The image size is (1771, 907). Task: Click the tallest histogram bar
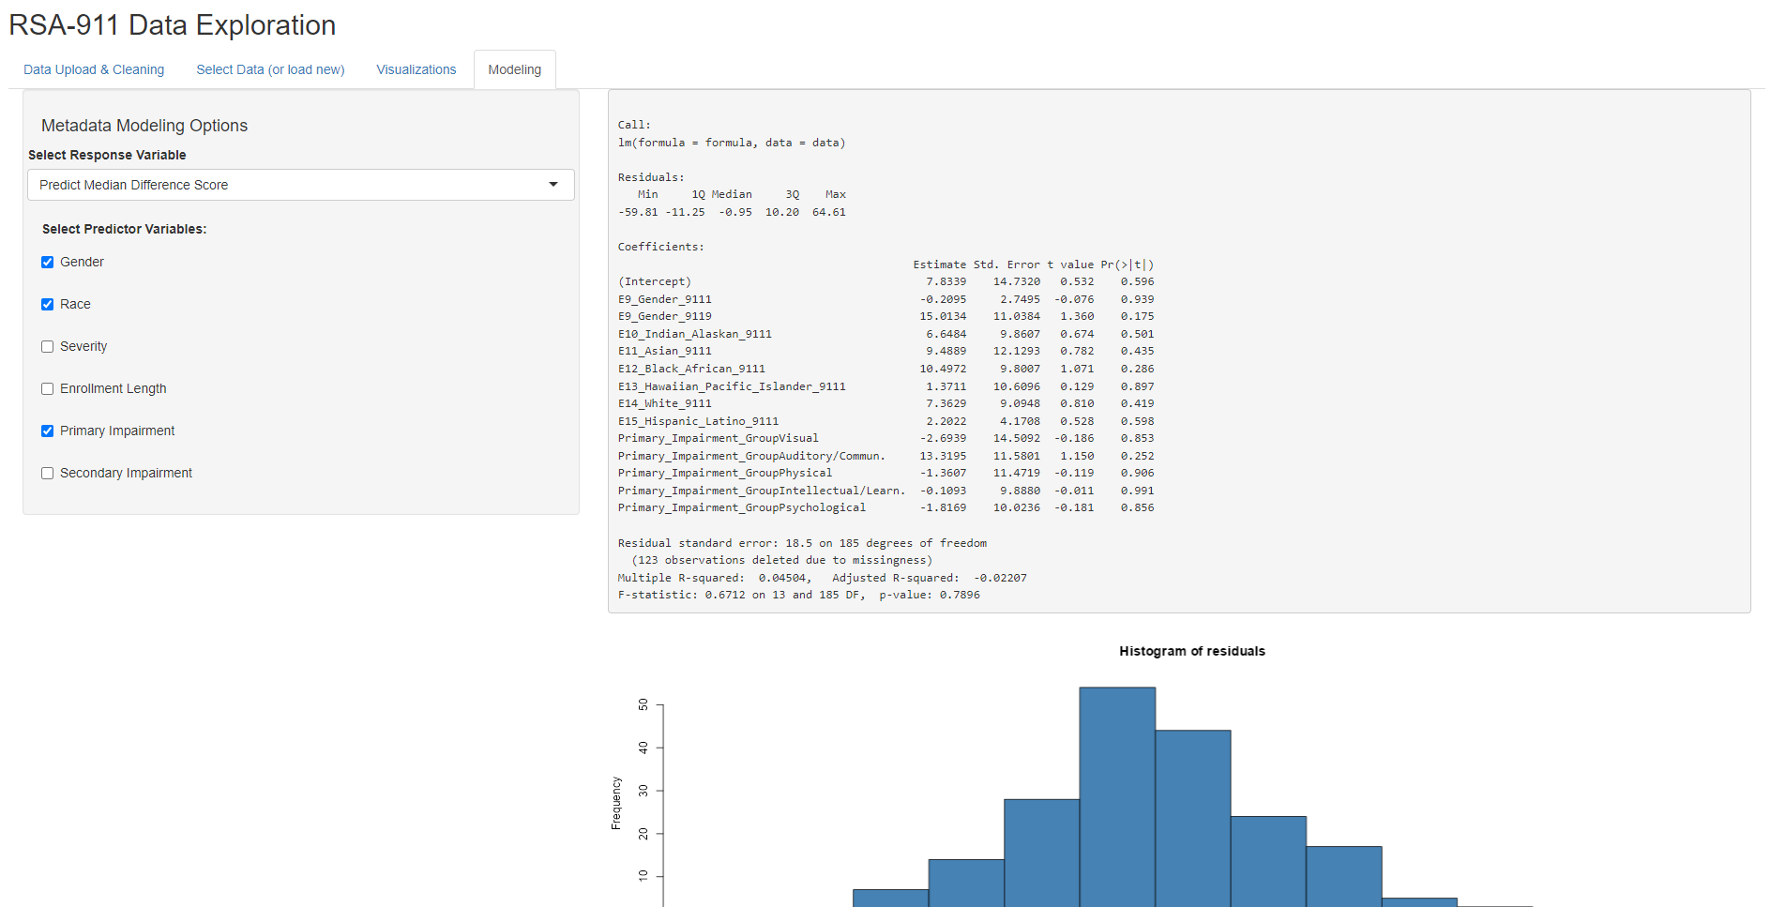1116,797
